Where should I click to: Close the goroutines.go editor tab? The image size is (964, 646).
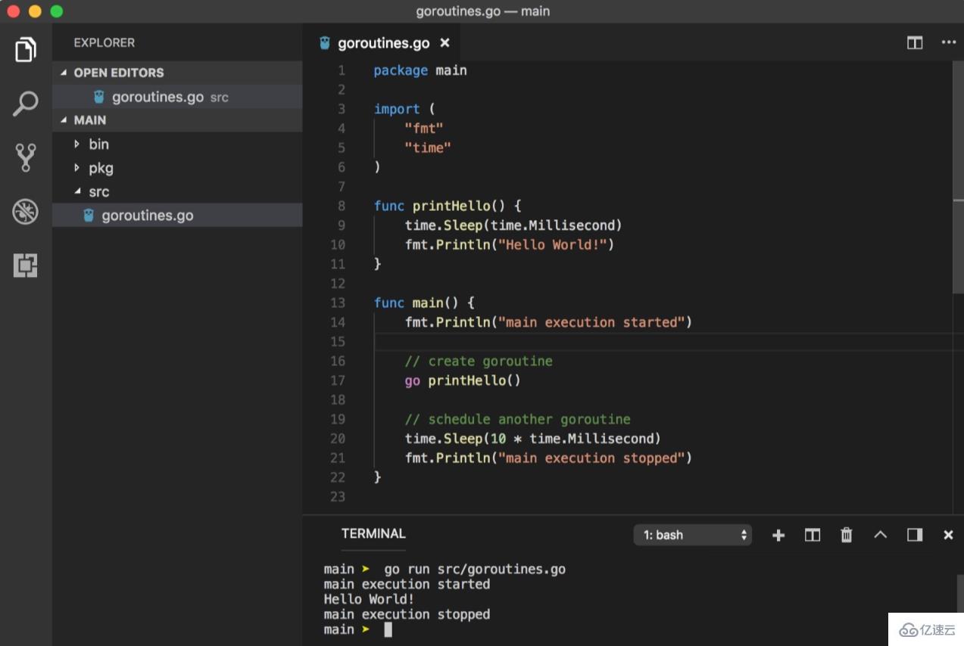[x=445, y=43]
